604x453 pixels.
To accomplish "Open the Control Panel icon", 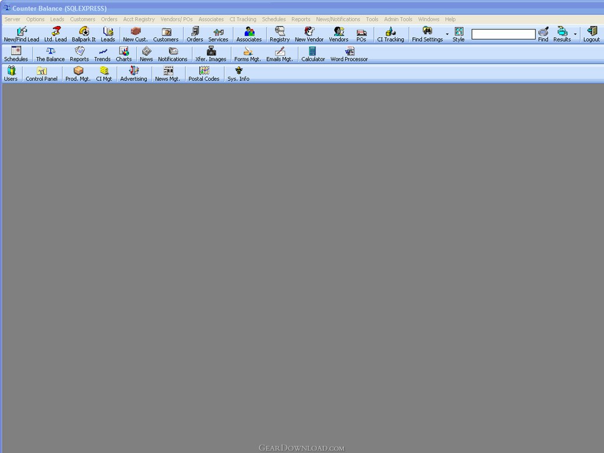I will 42,74.
